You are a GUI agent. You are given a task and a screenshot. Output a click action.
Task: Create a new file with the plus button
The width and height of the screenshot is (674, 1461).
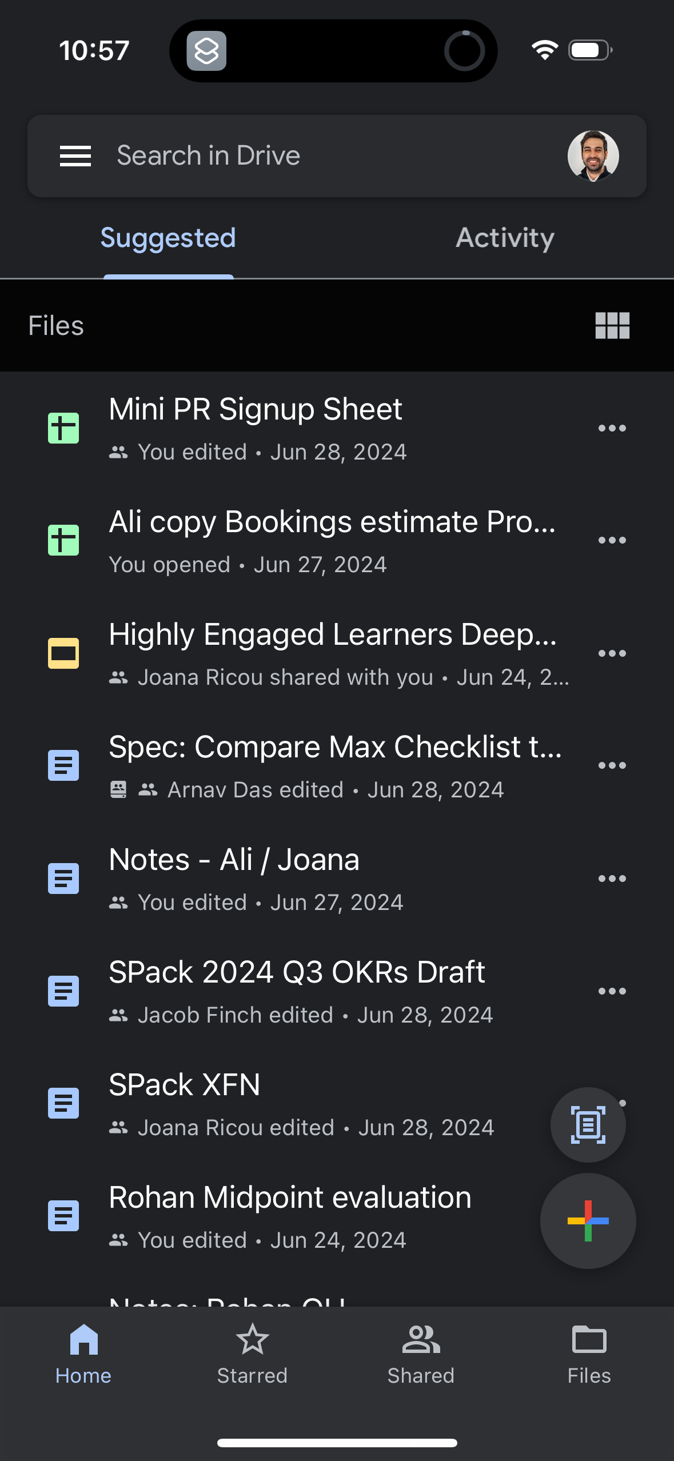tap(588, 1220)
